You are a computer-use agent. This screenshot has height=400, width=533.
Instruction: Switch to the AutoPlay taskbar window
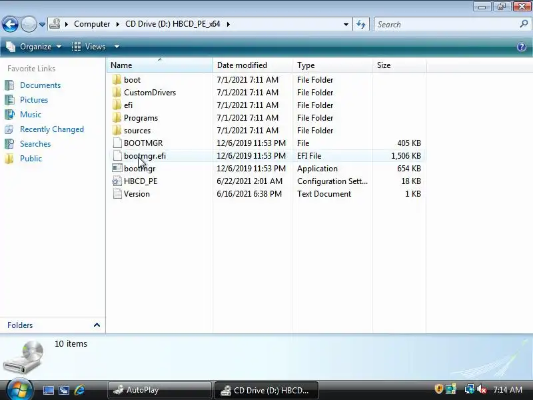(159, 390)
